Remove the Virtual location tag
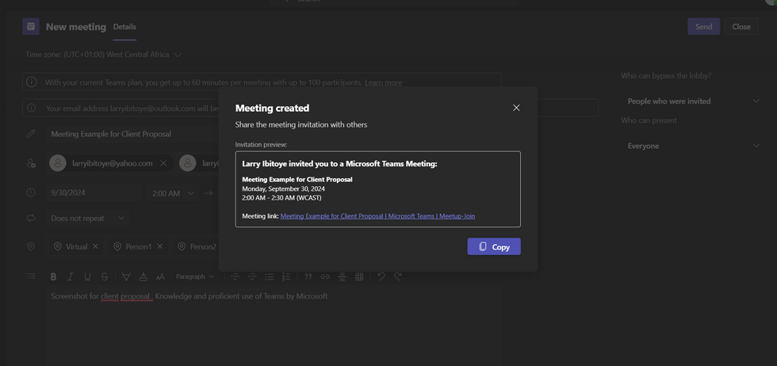This screenshot has height=366, width=777. coord(96,246)
